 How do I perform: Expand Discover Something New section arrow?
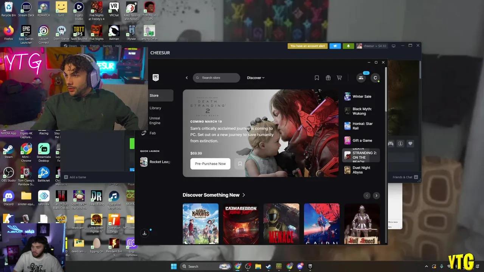coord(244,195)
